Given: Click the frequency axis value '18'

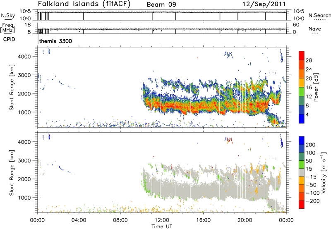Looking at the screenshot, I should click(28, 25).
